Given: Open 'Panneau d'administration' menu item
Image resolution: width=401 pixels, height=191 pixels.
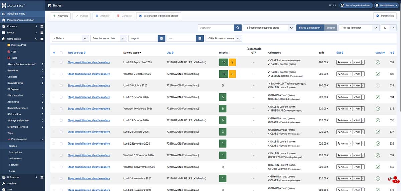Looking at the screenshot, I should click(21, 20).
